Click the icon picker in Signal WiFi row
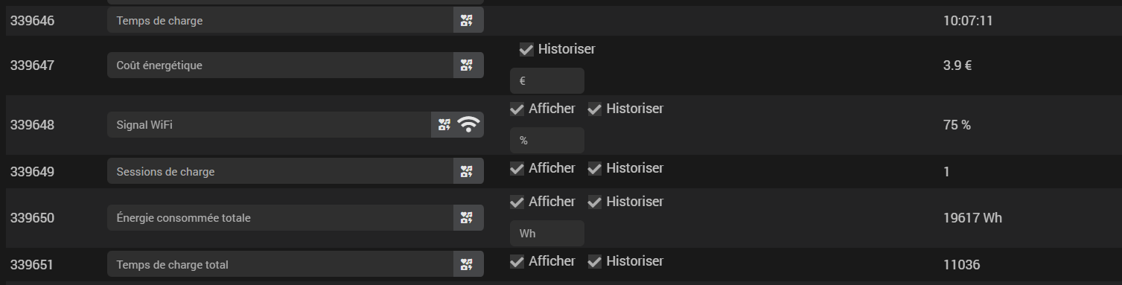 pyautogui.click(x=444, y=125)
